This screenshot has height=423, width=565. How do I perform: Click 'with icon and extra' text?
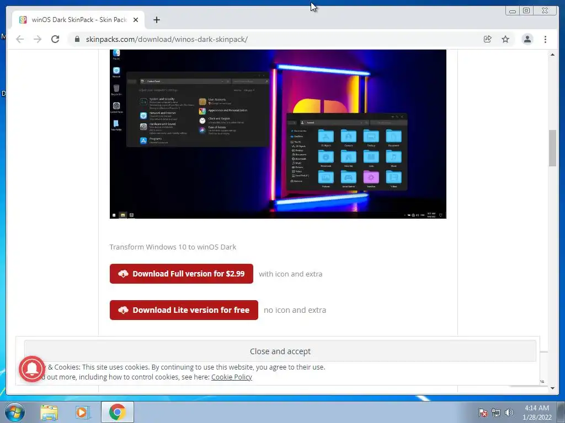coord(290,274)
